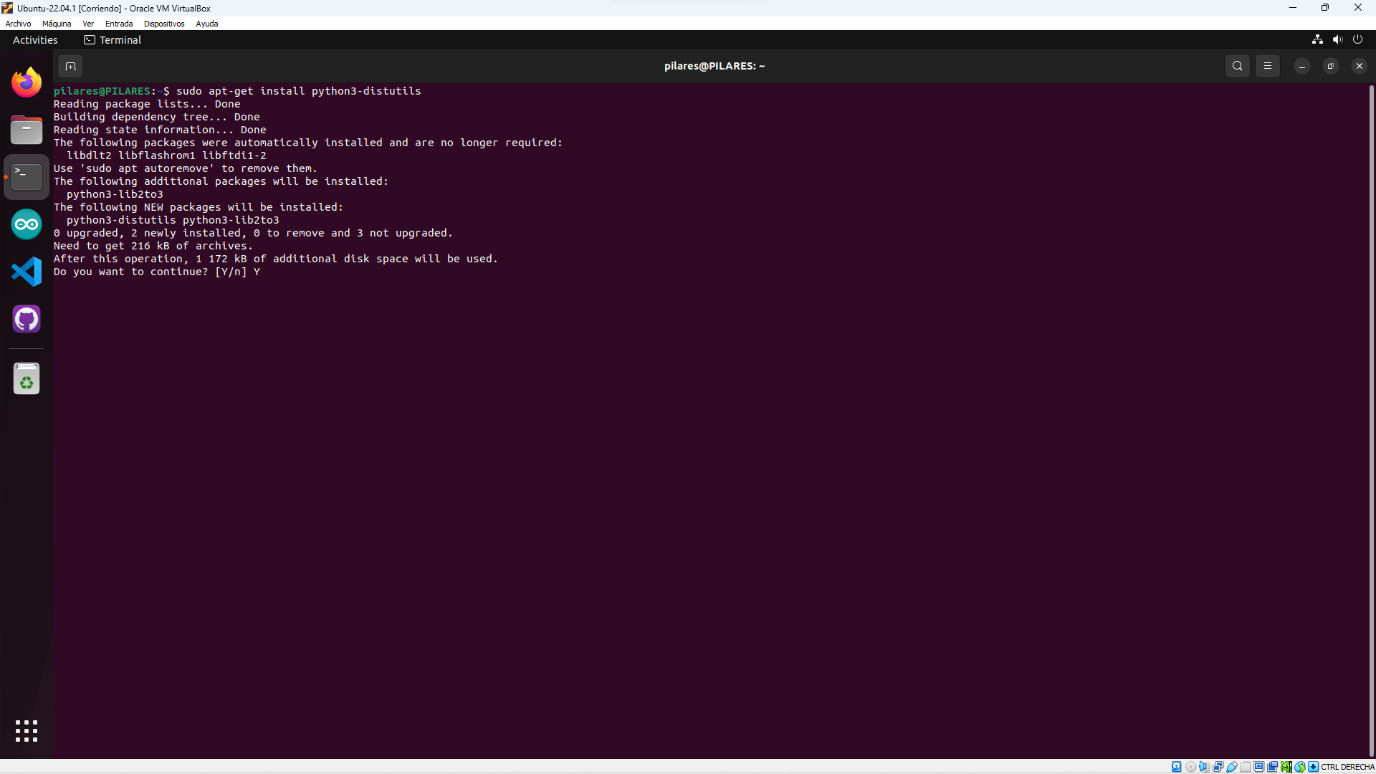This screenshot has width=1376, height=774.
Task: Show Applications grid button
Action: tap(27, 731)
